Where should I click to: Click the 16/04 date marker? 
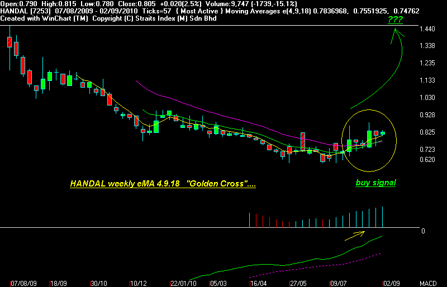258,284
